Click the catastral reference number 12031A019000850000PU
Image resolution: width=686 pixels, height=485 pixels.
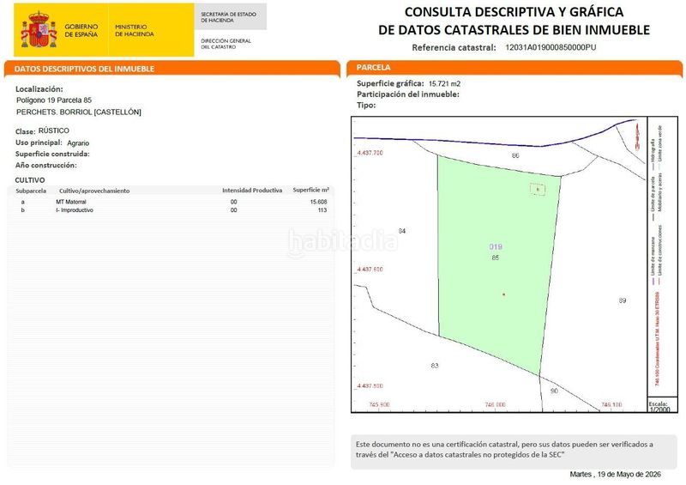click(x=551, y=47)
